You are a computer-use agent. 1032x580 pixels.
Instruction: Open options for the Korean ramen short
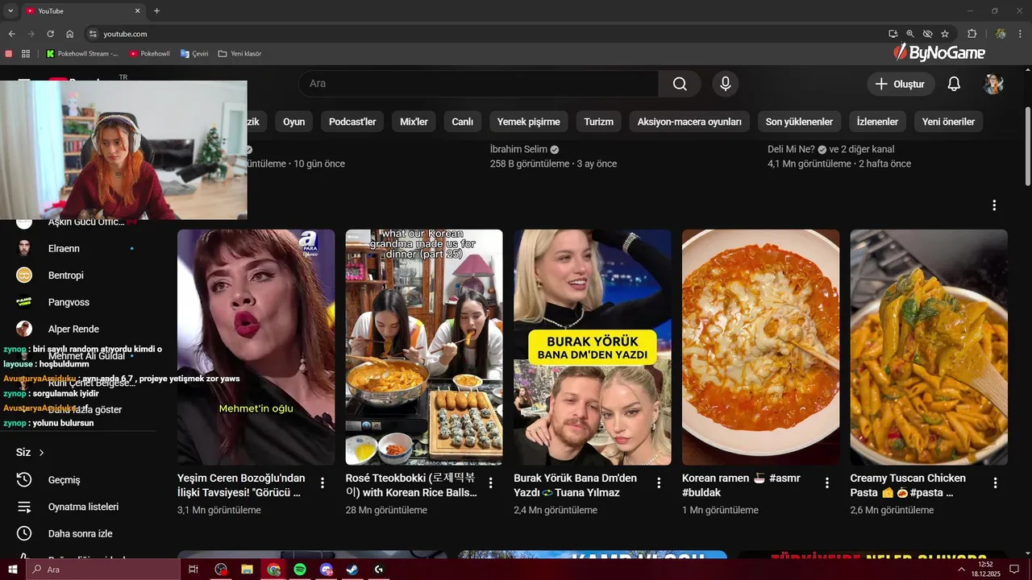[827, 483]
